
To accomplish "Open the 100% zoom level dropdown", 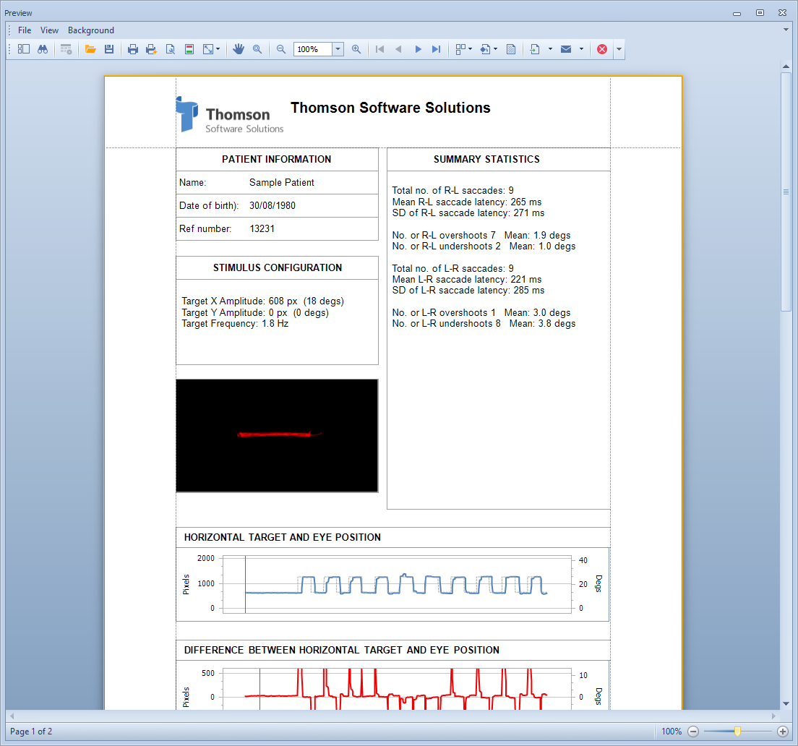I will [x=338, y=49].
